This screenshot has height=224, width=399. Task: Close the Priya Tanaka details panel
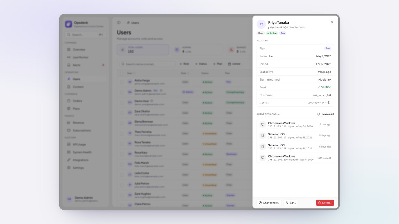(x=332, y=22)
